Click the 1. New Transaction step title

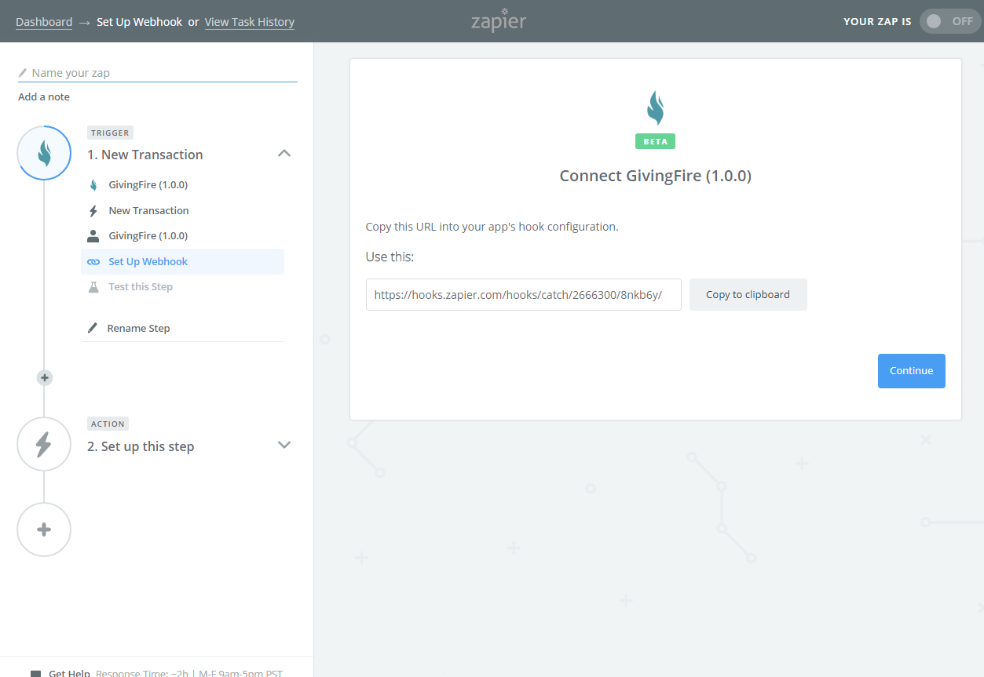pyautogui.click(x=145, y=155)
